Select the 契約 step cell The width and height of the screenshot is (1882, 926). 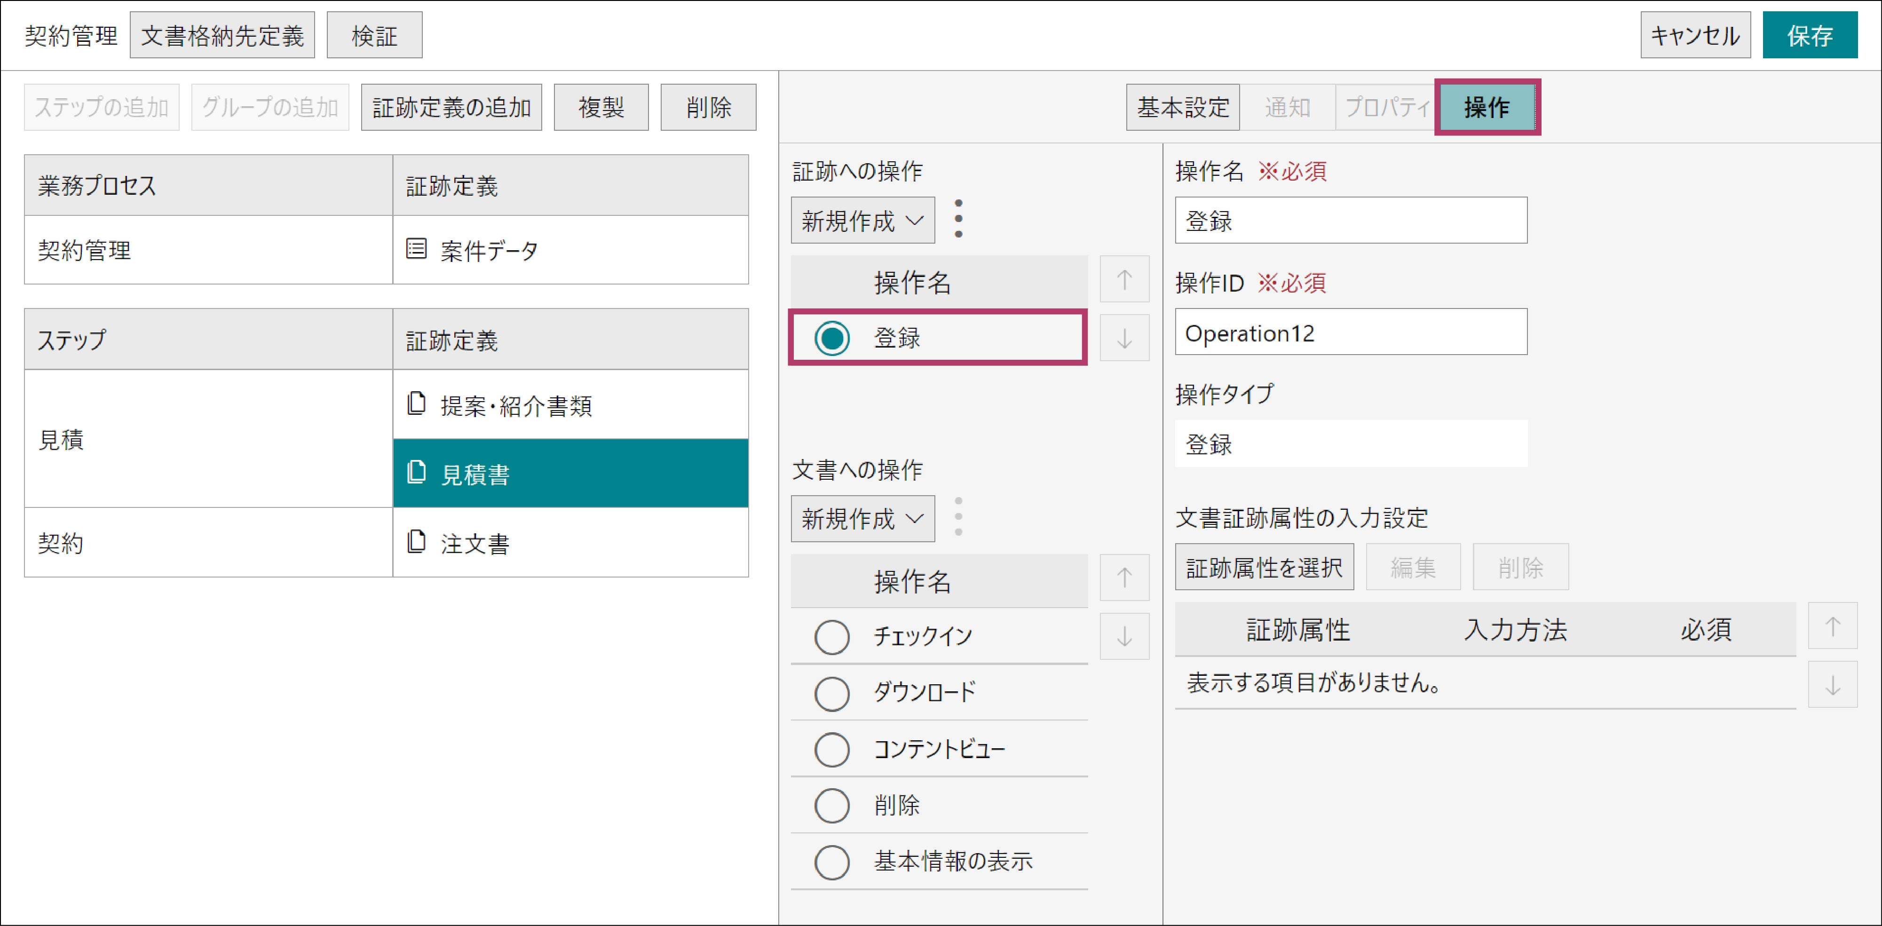tap(208, 542)
